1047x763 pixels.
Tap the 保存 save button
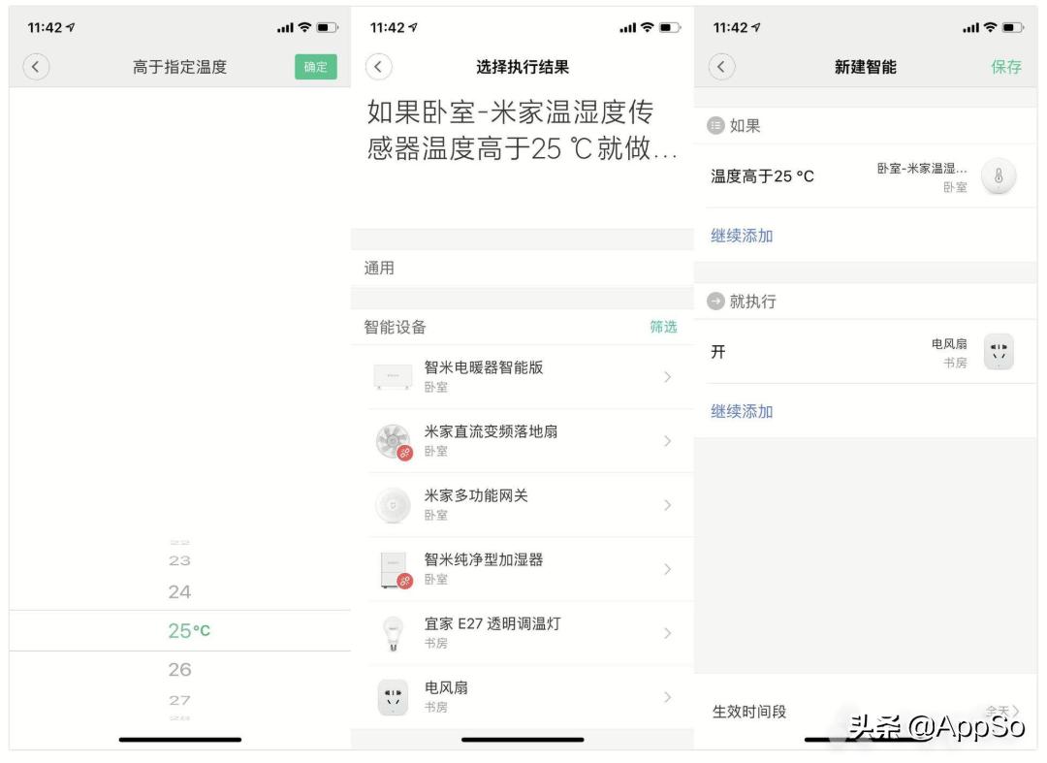click(x=1006, y=67)
